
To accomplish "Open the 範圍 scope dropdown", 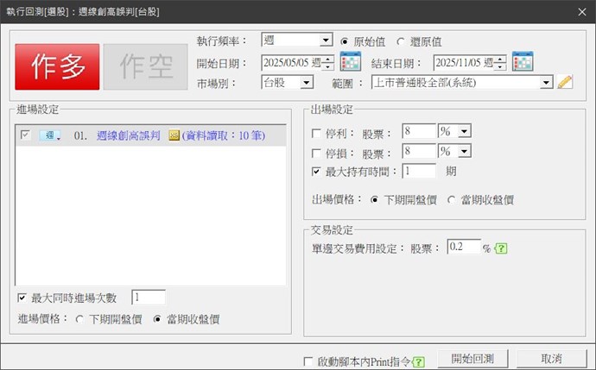I will (x=546, y=82).
